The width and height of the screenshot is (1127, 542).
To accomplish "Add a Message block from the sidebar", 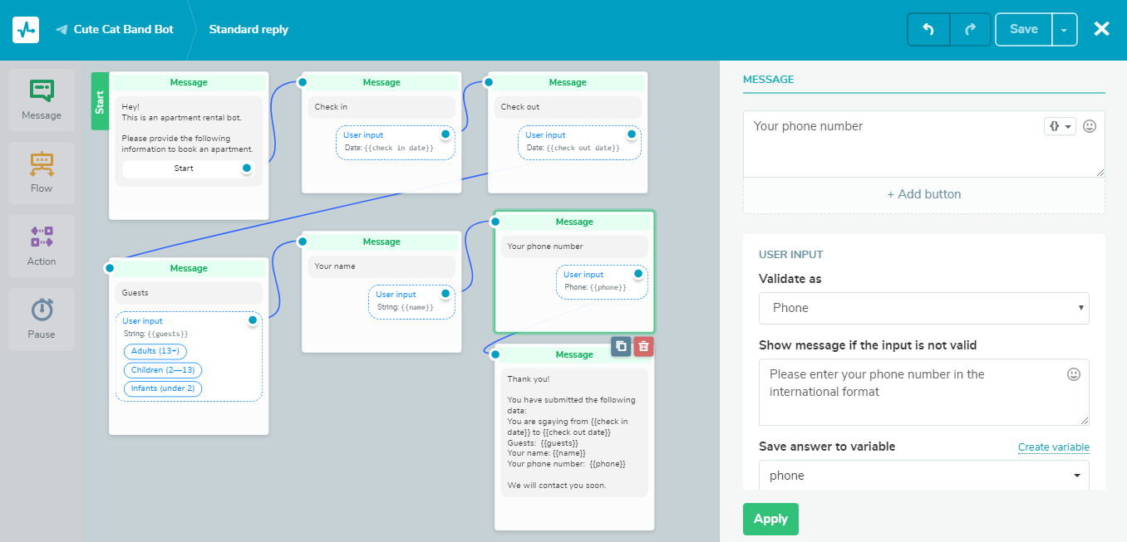I will point(42,100).
